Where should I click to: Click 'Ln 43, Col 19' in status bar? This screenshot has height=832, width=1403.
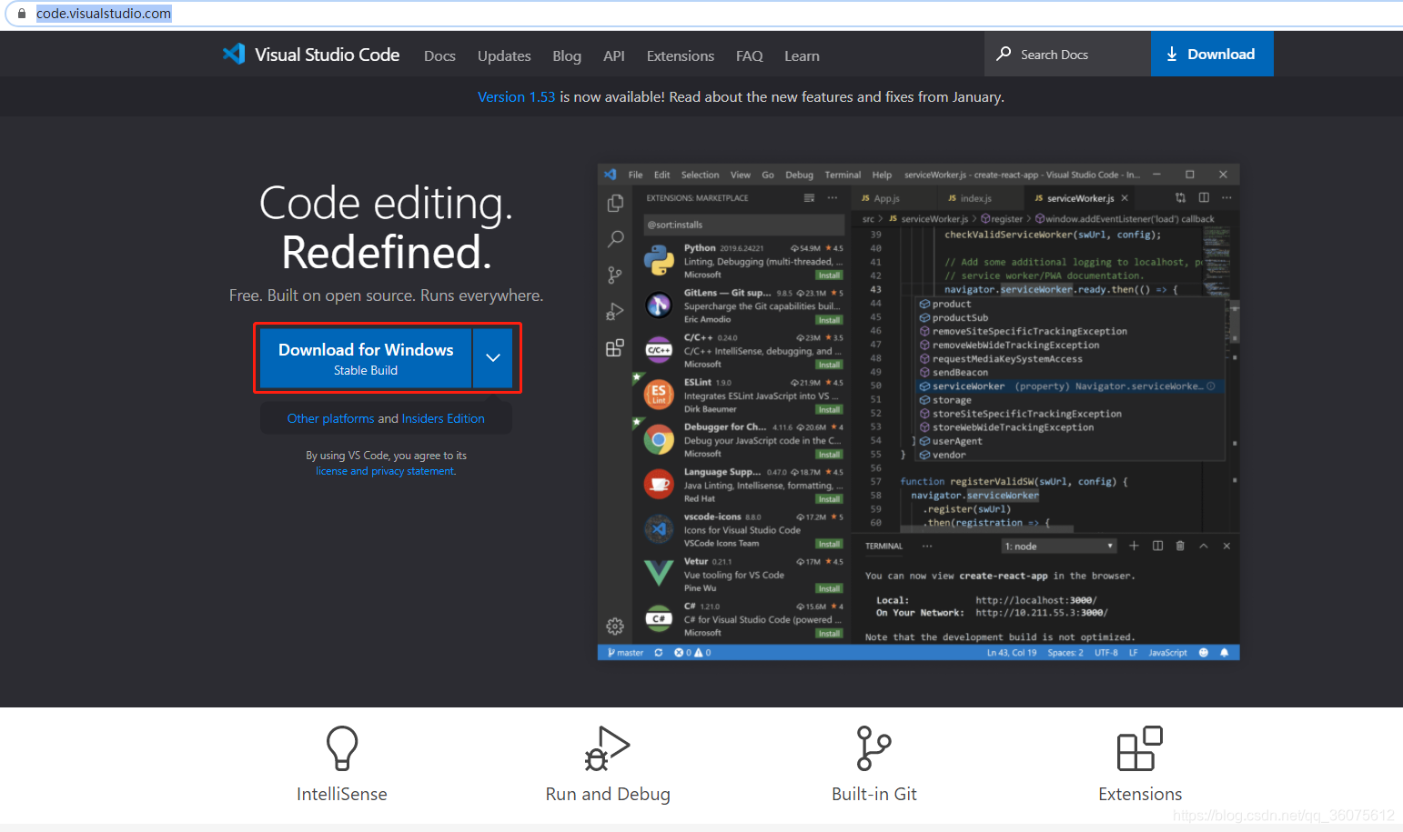[x=1012, y=653]
